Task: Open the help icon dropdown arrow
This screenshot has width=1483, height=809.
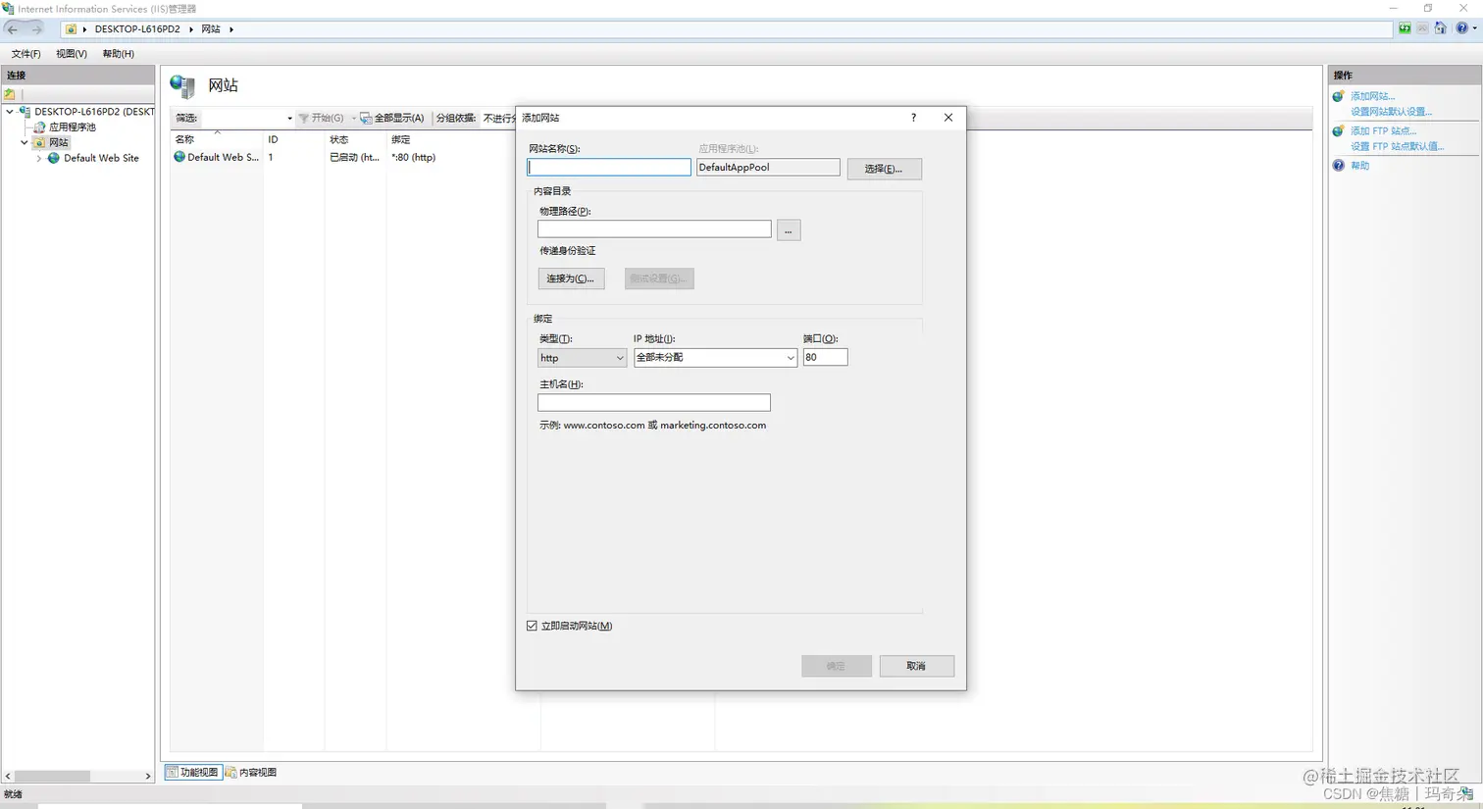Action: click(x=1474, y=28)
